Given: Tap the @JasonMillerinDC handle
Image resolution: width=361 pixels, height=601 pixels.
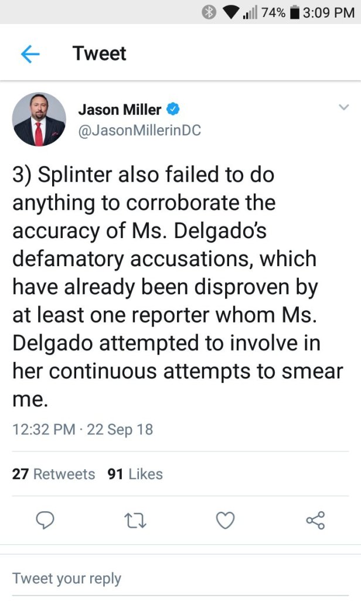Looking at the screenshot, I should [x=139, y=130].
